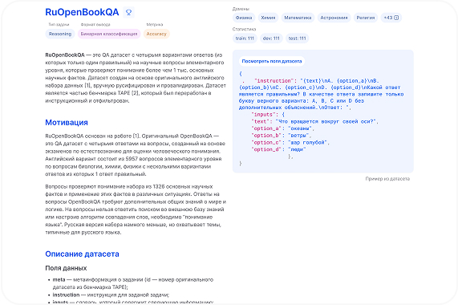Select the Религия domain chip
The width and height of the screenshot is (458, 305).
point(366,18)
